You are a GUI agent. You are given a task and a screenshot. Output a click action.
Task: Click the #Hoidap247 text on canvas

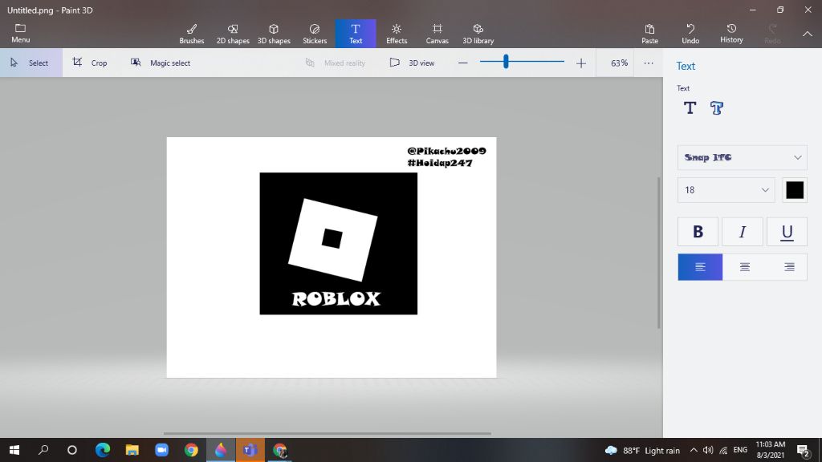[x=440, y=163]
